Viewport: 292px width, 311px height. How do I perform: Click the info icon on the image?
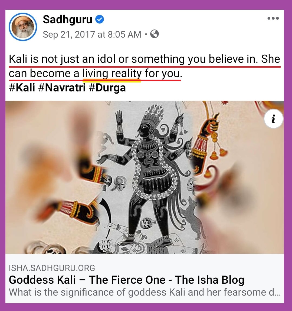pos(273,119)
